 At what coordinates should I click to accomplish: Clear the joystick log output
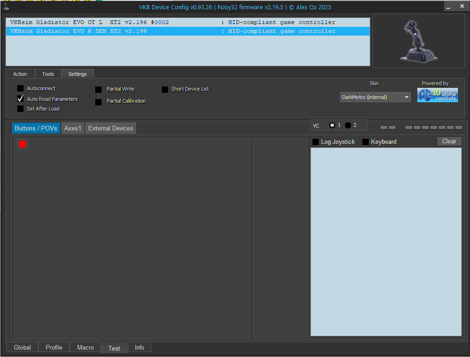(449, 142)
